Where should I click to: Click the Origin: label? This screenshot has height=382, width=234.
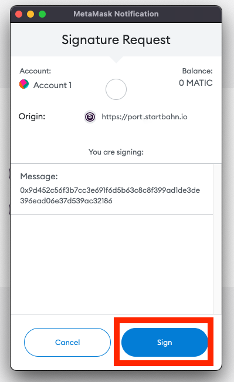(x=32, y=116)
